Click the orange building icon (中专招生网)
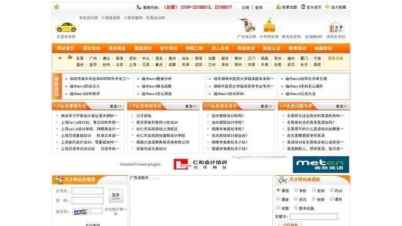 click(x=269, y=26)
